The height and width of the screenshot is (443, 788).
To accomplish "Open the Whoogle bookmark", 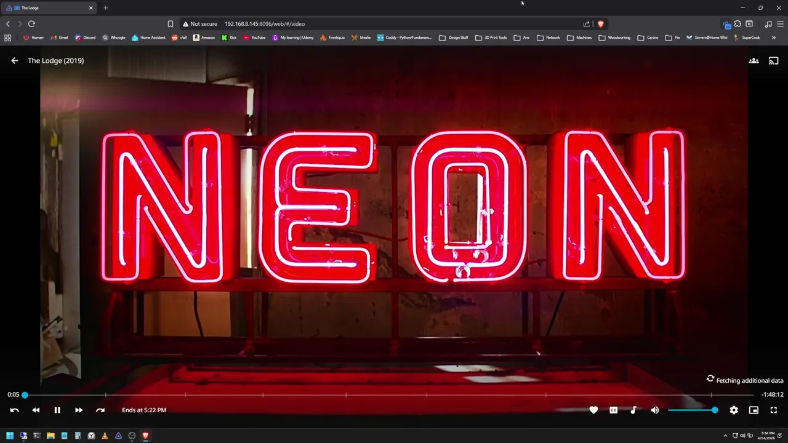I will coord(114,38).
